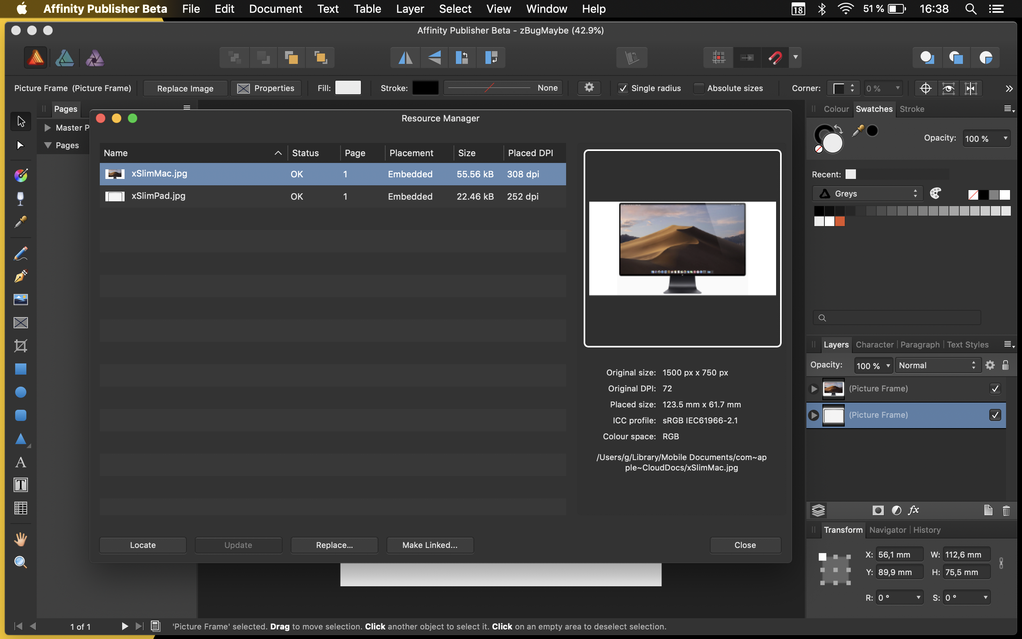Open layer fx effects
Viewport: 1022px width, 639px height.
[914, 510]
